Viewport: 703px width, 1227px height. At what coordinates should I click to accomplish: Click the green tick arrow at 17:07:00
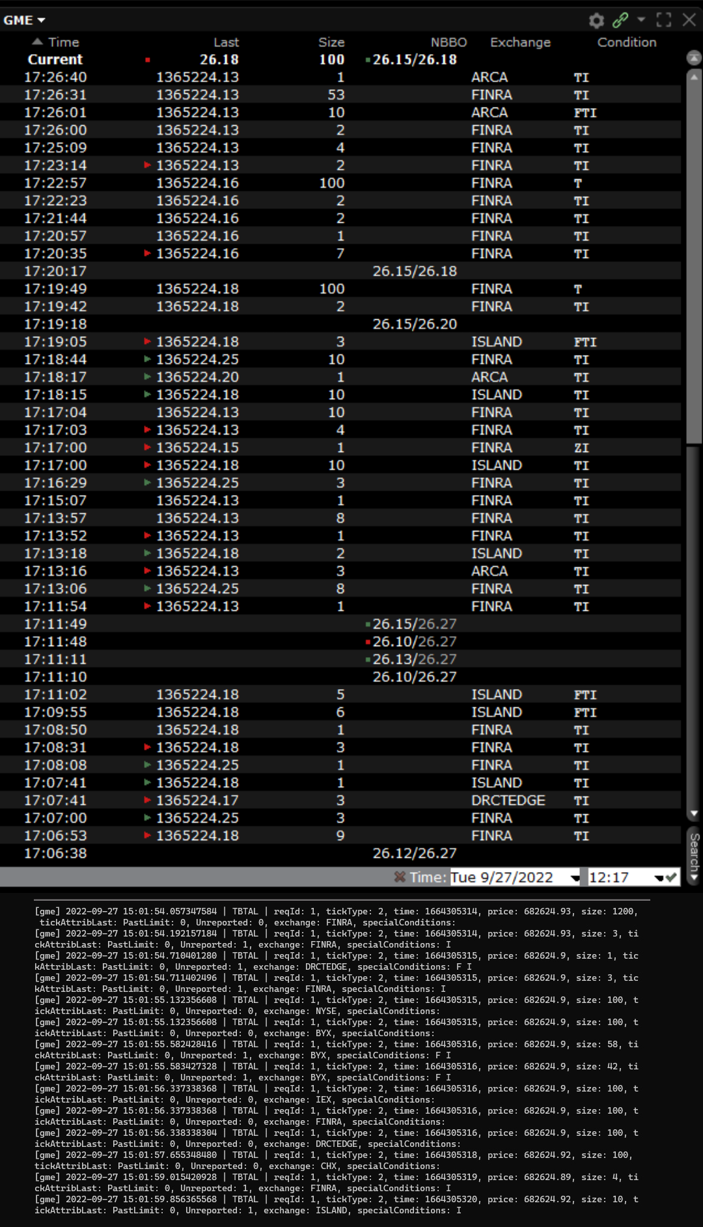tap(148, 817)
